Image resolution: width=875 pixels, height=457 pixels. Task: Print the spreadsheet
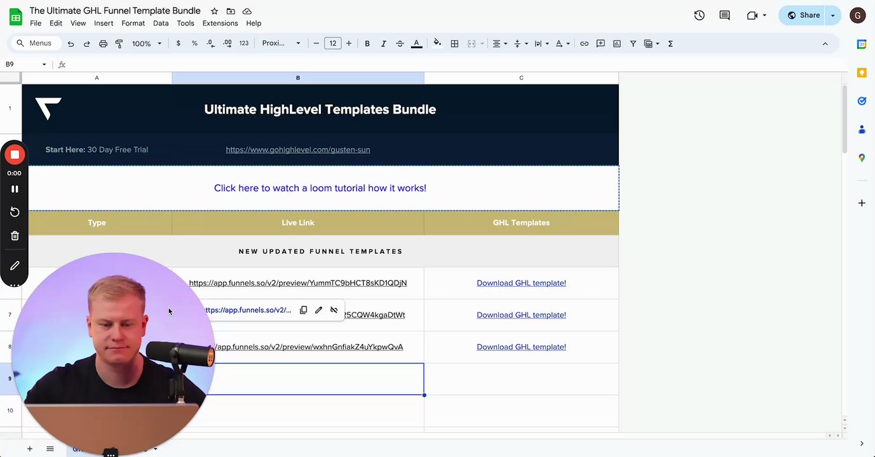pos(103,44)
